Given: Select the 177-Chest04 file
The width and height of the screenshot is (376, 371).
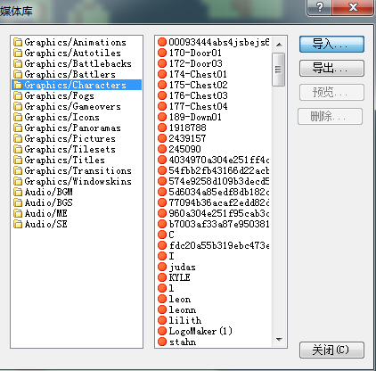Looking at the screenshot, I should (198, 106).
